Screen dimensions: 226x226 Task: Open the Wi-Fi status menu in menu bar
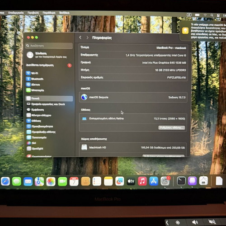(x=205, y=15)
